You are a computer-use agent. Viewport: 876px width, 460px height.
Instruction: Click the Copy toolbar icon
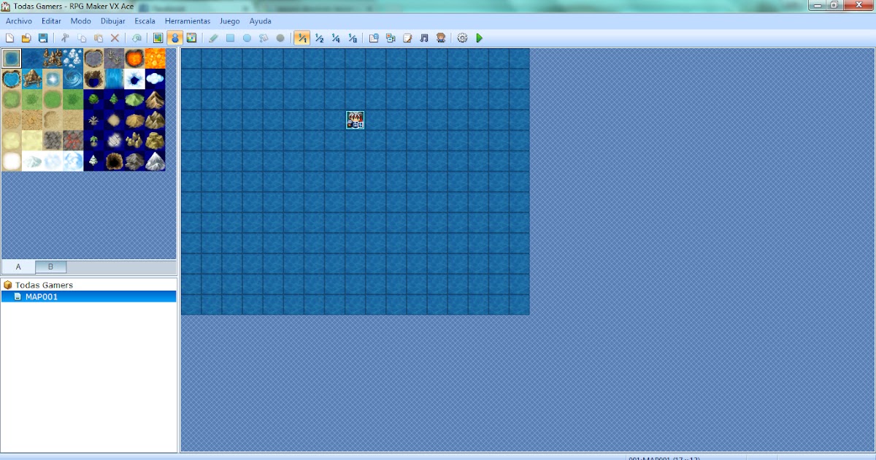tap(82, 38)
